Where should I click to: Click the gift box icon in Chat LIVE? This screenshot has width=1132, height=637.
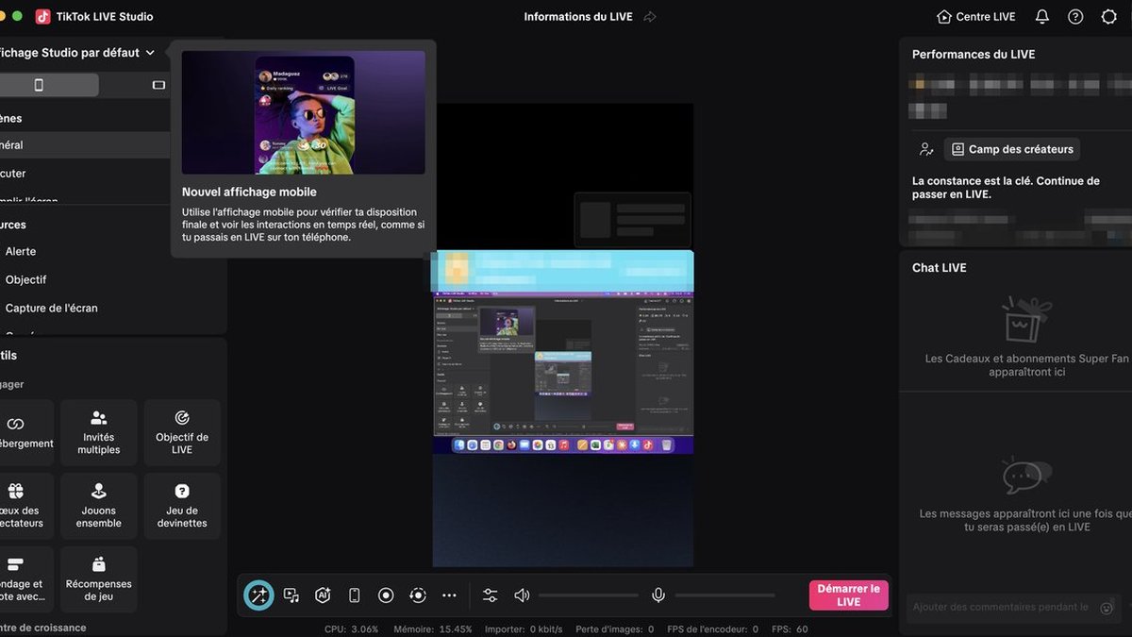(x=1026, y=319)
